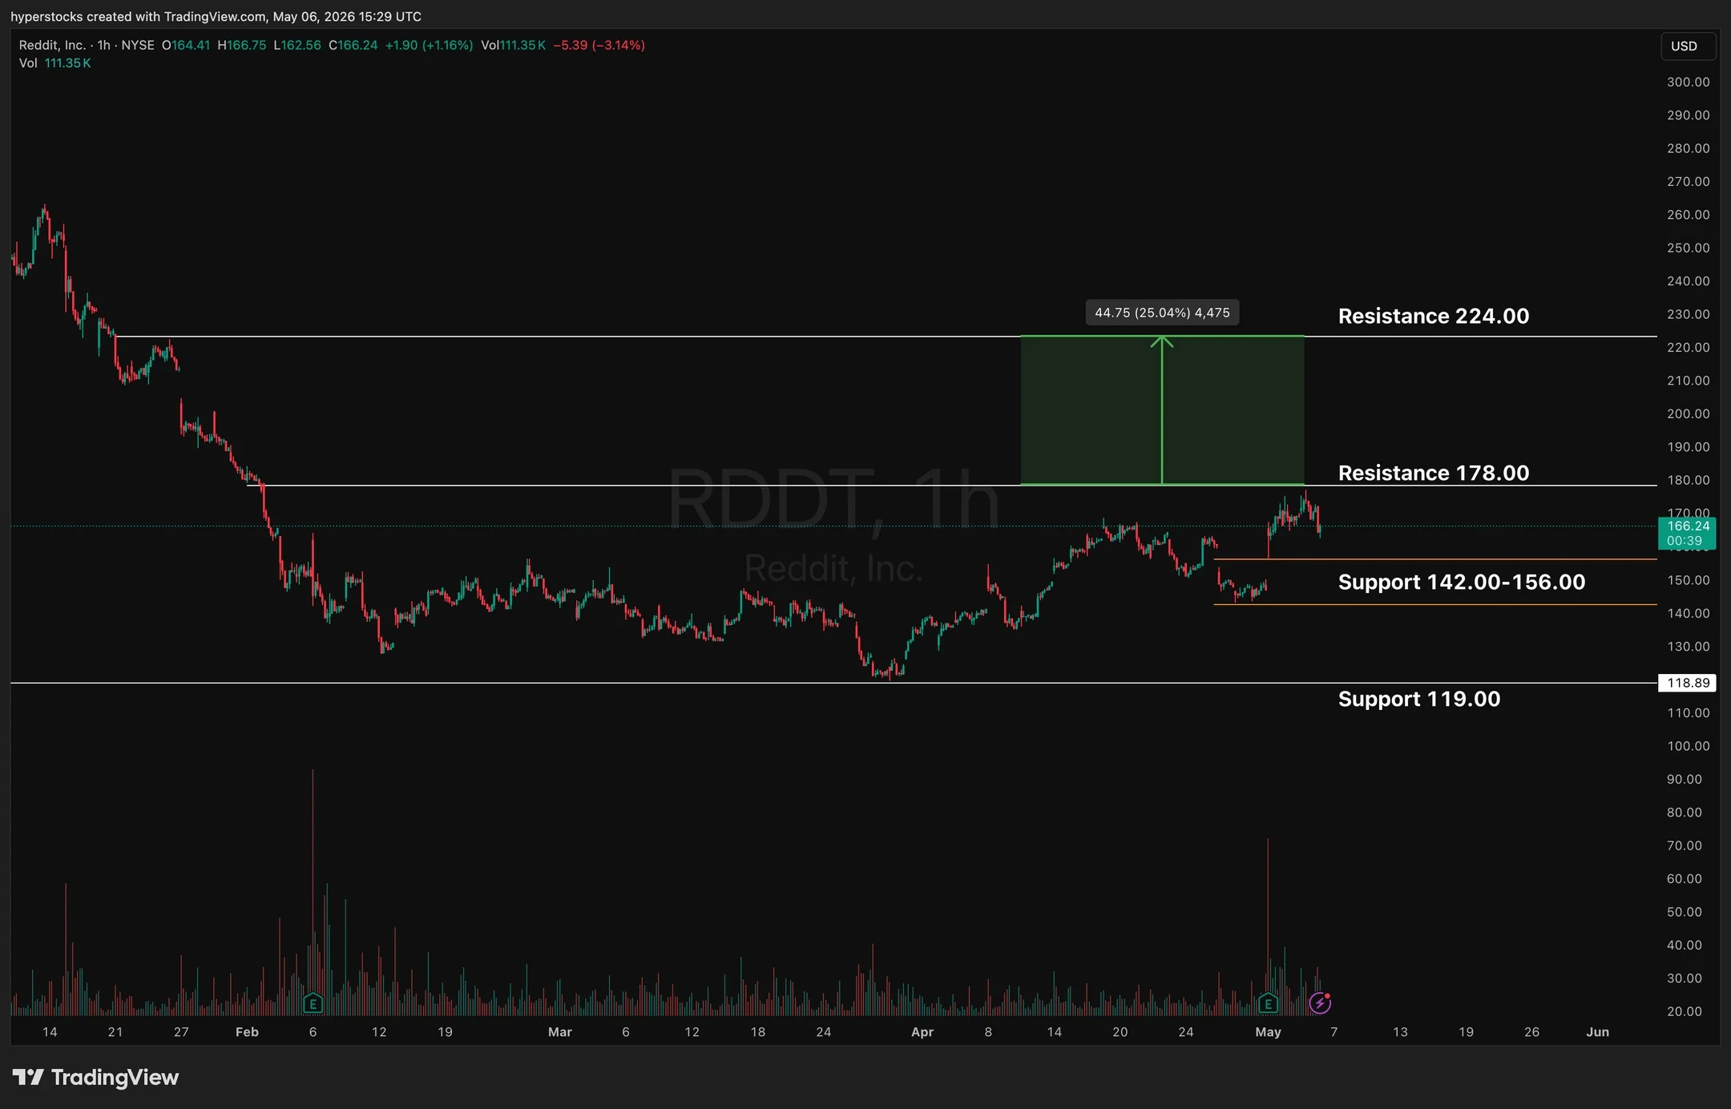Click the change value +1.90 (+1.16%)
The image size is (1731, 1109).
click(x=430, y=46)
